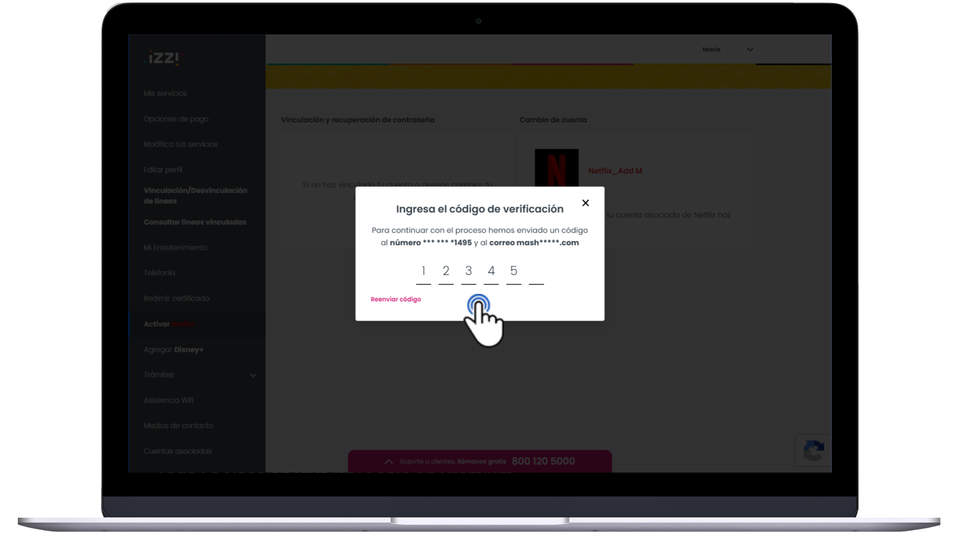Open Telefonía section

(x=159, y=273)
